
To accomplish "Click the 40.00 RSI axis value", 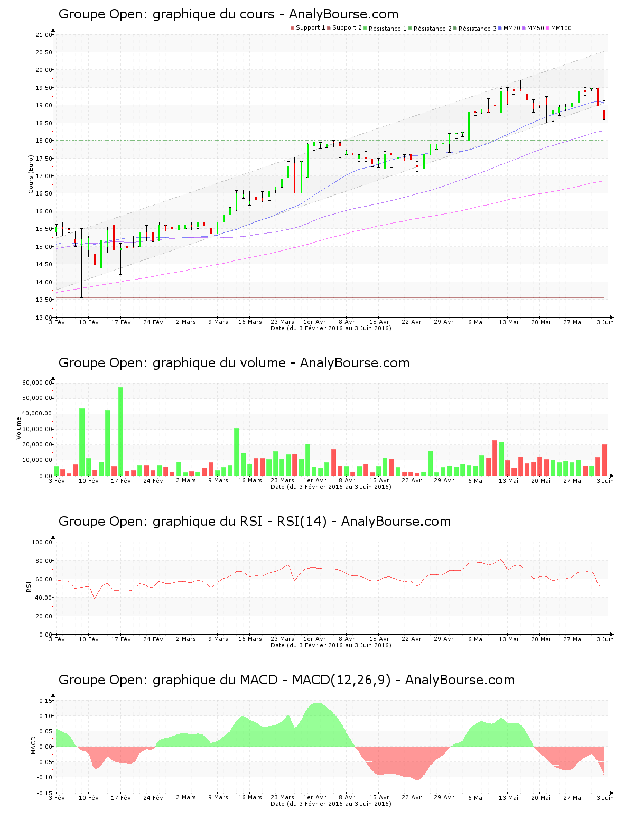I will (x=44, y=598).
